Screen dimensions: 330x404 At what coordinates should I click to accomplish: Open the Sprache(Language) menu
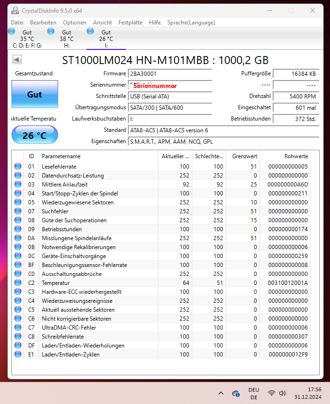(x=191, y=23)
